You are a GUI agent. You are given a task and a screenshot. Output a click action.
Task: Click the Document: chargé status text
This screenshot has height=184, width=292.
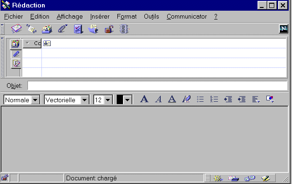tap(91, 178)
